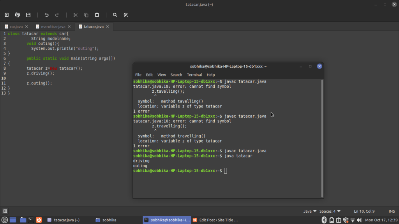
Task: Open the Find magnifier tool
Action: (x=115, y=15)
